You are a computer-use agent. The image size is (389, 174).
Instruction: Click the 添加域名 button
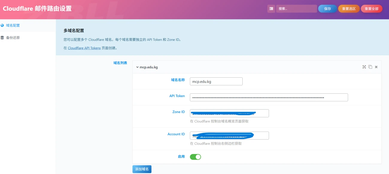142,169
